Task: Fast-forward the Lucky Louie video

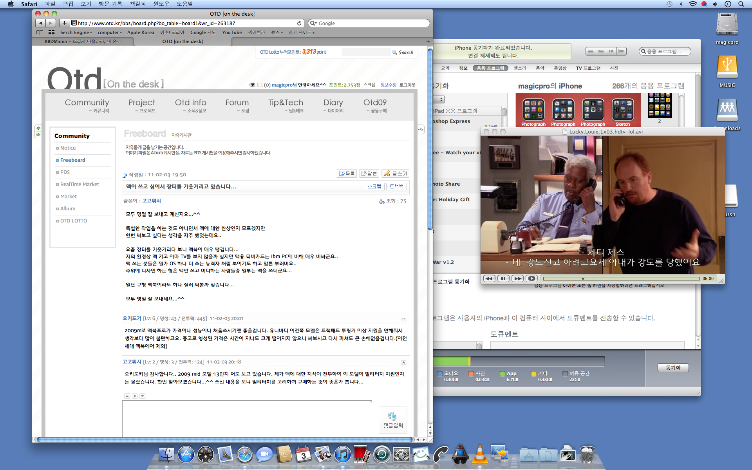Action: [x=517, y=278]
